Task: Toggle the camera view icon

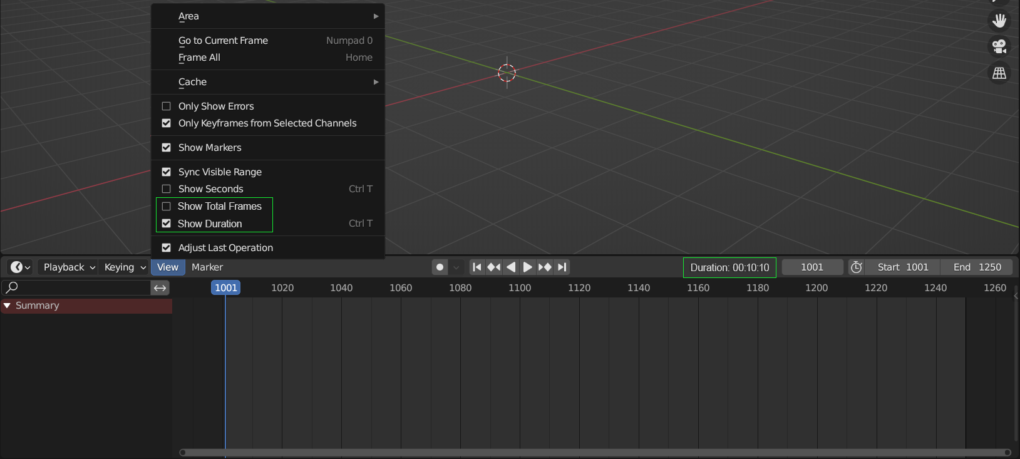Action: coord(999,46)
